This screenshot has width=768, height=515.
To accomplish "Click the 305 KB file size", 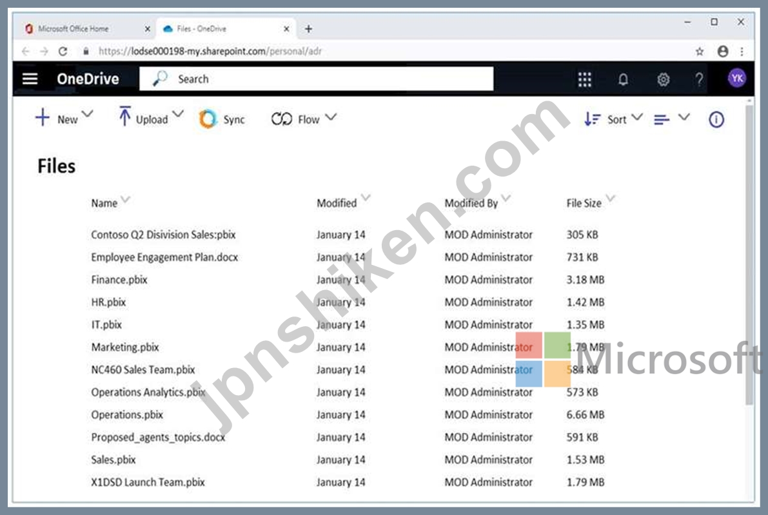I will (582, 235).
